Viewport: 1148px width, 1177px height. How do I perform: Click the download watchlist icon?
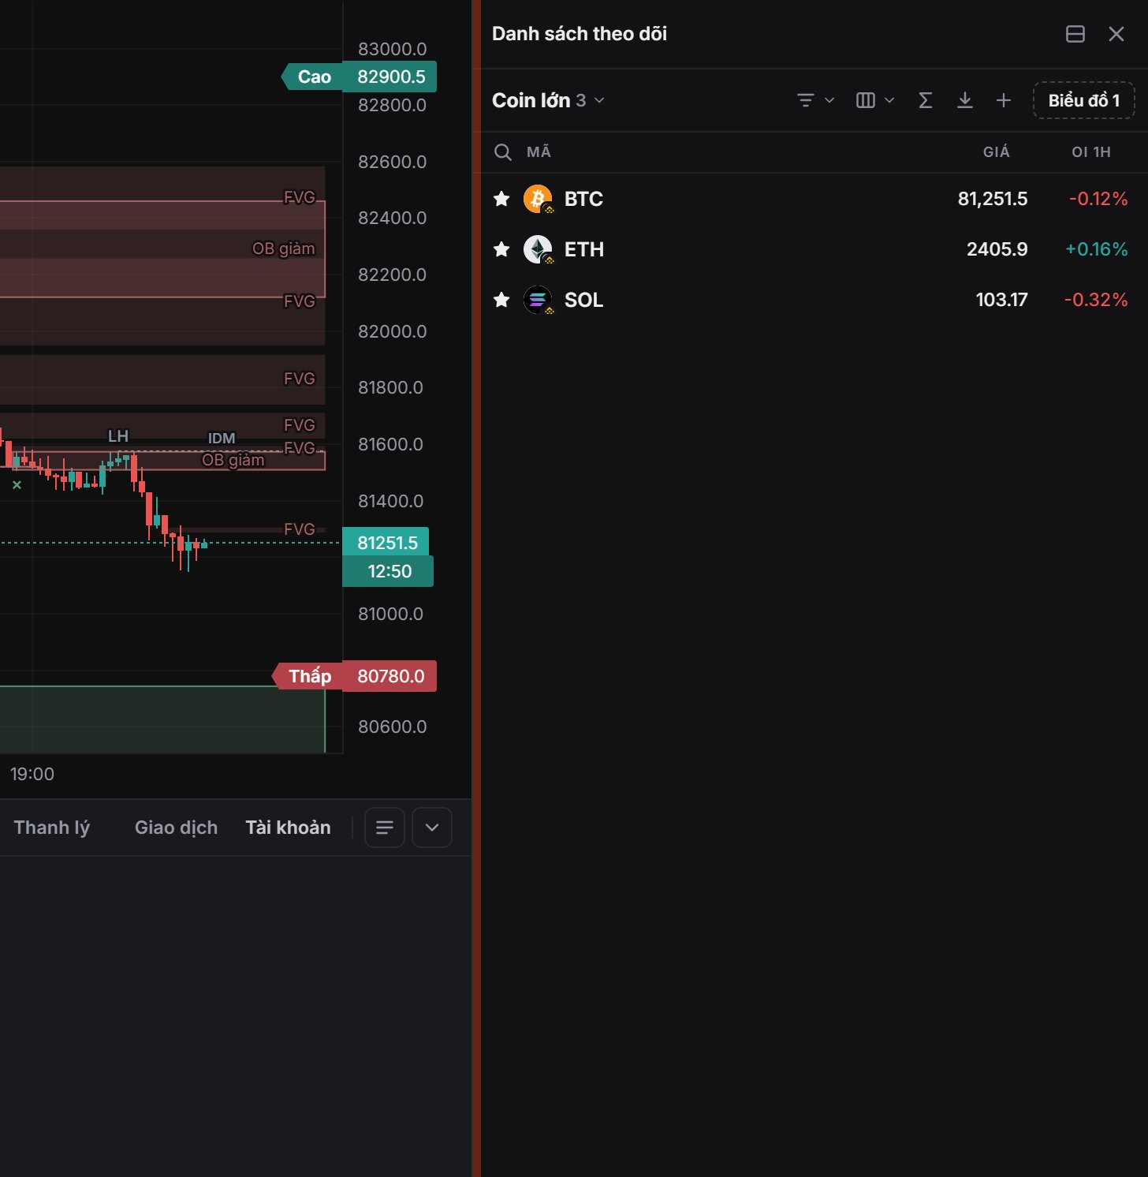(x=965, y=100)
